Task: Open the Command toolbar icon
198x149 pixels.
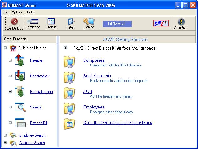Action: (x=33, y=22)
